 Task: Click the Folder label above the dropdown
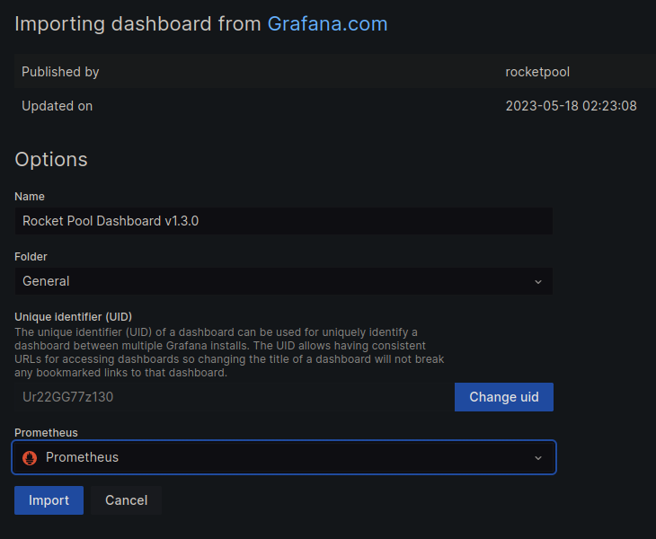(31, 257)
